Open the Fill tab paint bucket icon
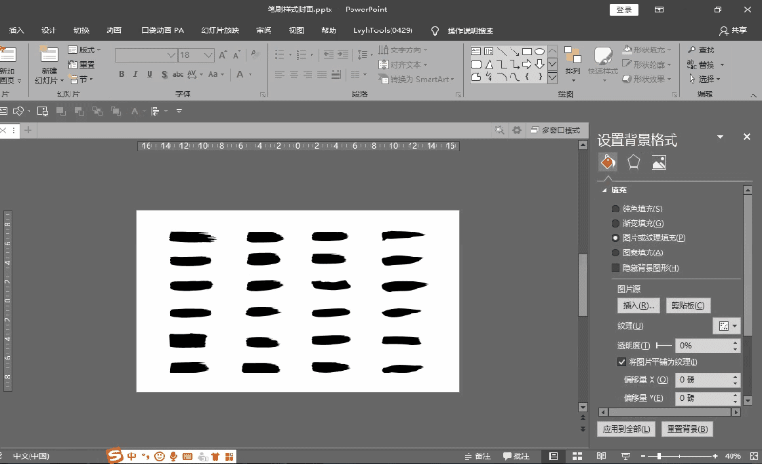762x464 pixels. [608, 162]
